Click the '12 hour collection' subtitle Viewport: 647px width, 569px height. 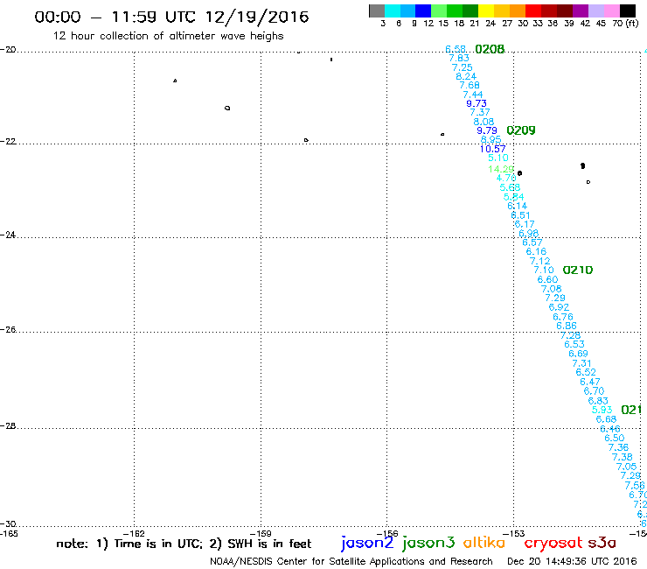(169, 37)
